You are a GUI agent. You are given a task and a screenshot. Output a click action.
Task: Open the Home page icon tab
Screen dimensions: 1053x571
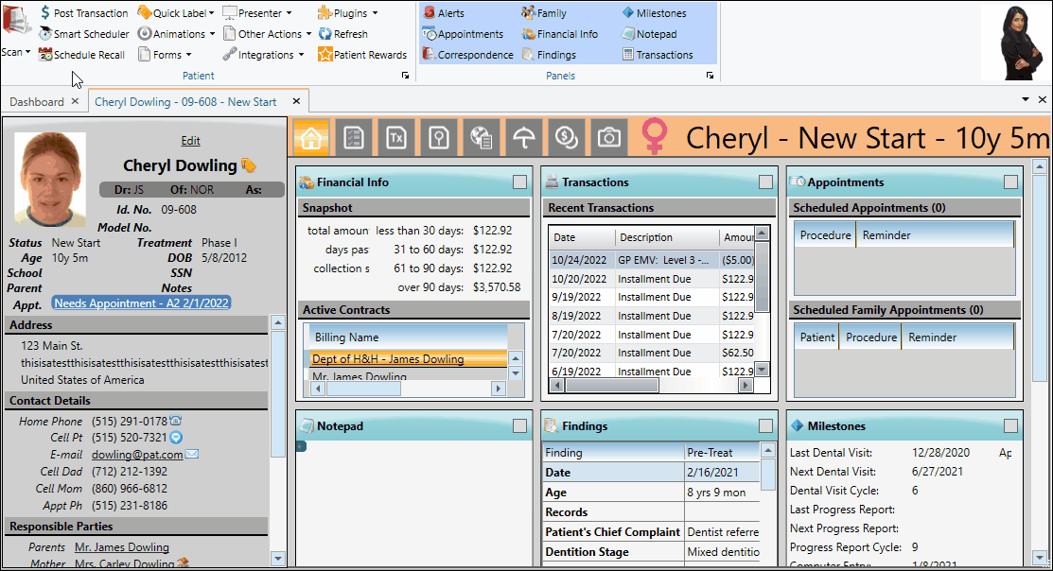[x=311, y=138]
